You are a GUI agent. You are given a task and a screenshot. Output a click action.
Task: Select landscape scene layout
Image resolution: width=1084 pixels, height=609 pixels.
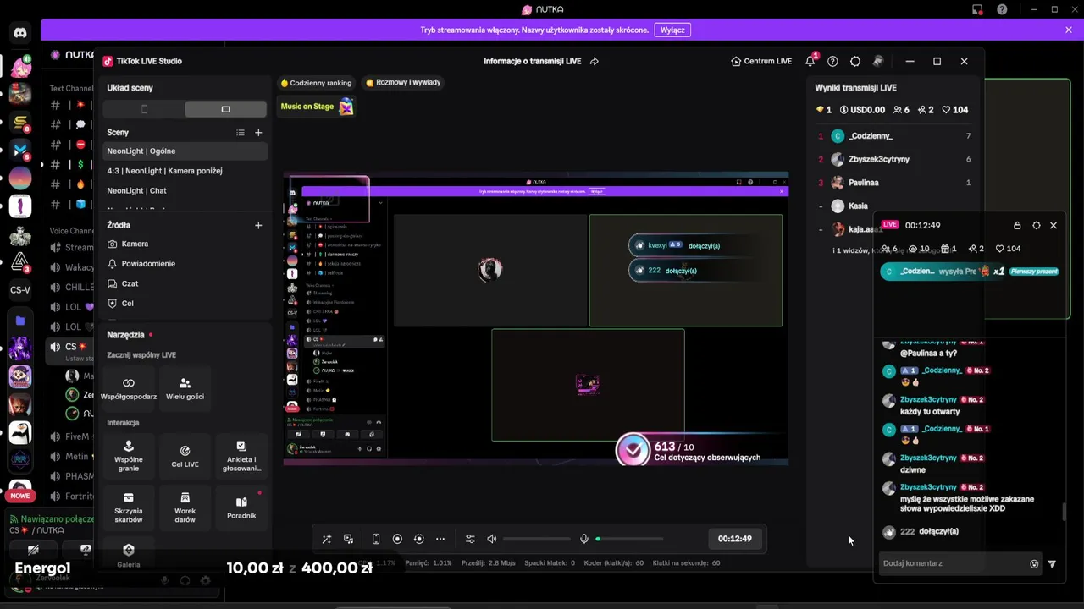coord(225,109)
